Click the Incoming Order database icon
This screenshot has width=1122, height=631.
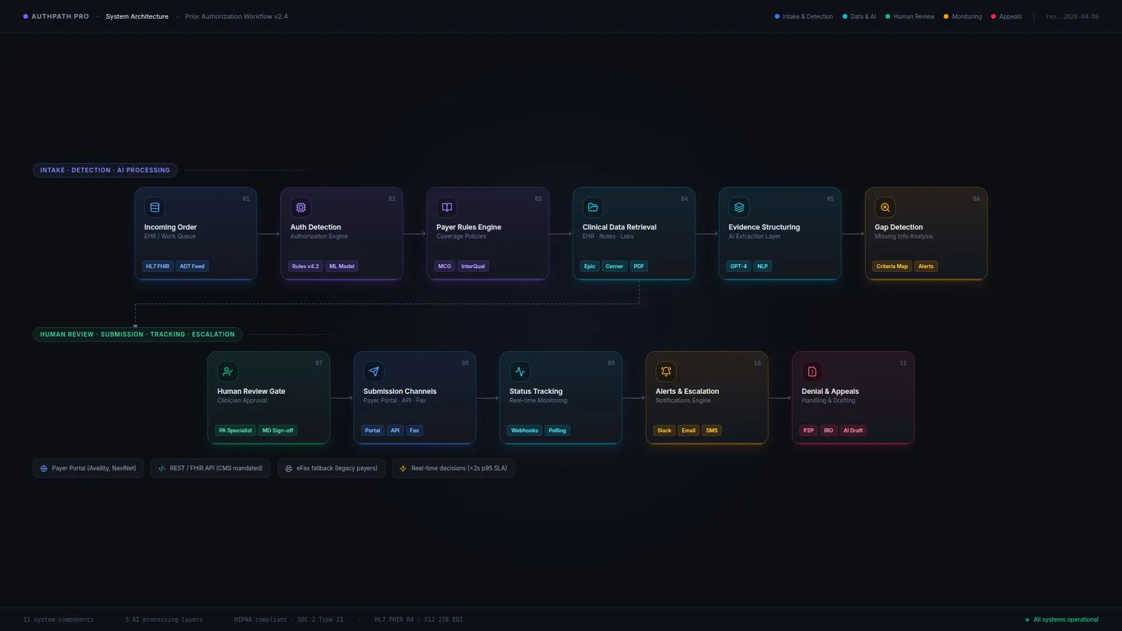pyautogui.click(x=155, y=207)
